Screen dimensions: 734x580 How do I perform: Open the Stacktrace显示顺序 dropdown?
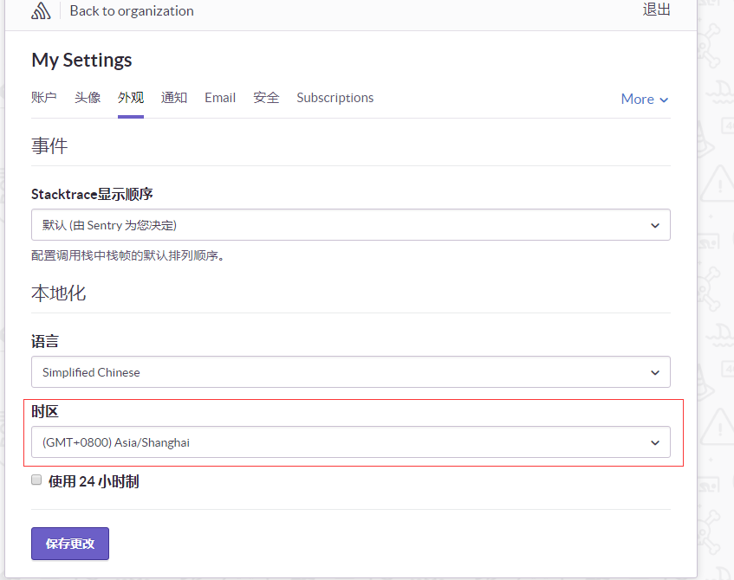pos(351,225)
